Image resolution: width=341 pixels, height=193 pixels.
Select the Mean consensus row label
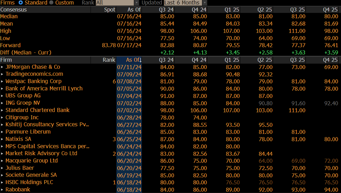click(6, 24)
